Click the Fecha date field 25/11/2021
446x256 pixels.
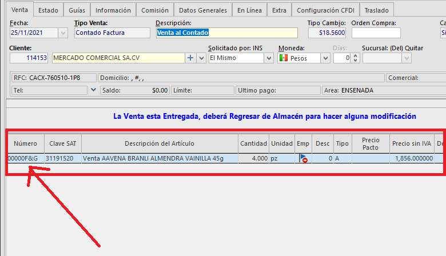click(34, 33)
